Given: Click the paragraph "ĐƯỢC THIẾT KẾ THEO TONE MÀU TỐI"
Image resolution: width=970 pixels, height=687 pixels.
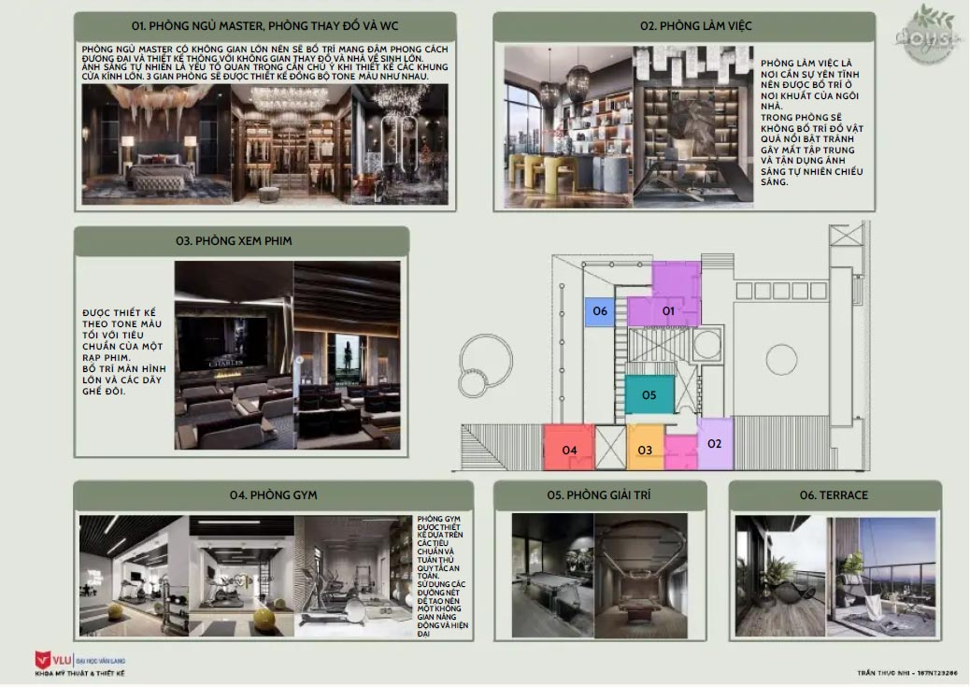Looking at the screenshot, I should coord(123,351).
